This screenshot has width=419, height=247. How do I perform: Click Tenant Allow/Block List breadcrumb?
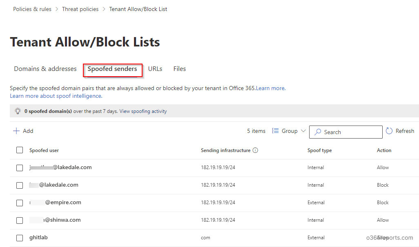[x=138, y=9]
